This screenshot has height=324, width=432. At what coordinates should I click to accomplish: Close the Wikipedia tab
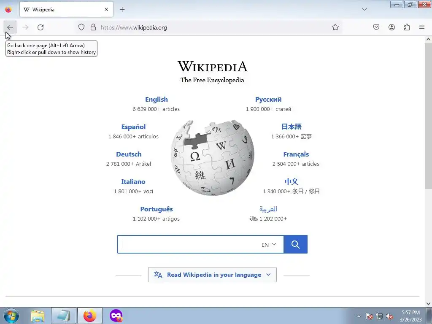click(x=106, y=9)
